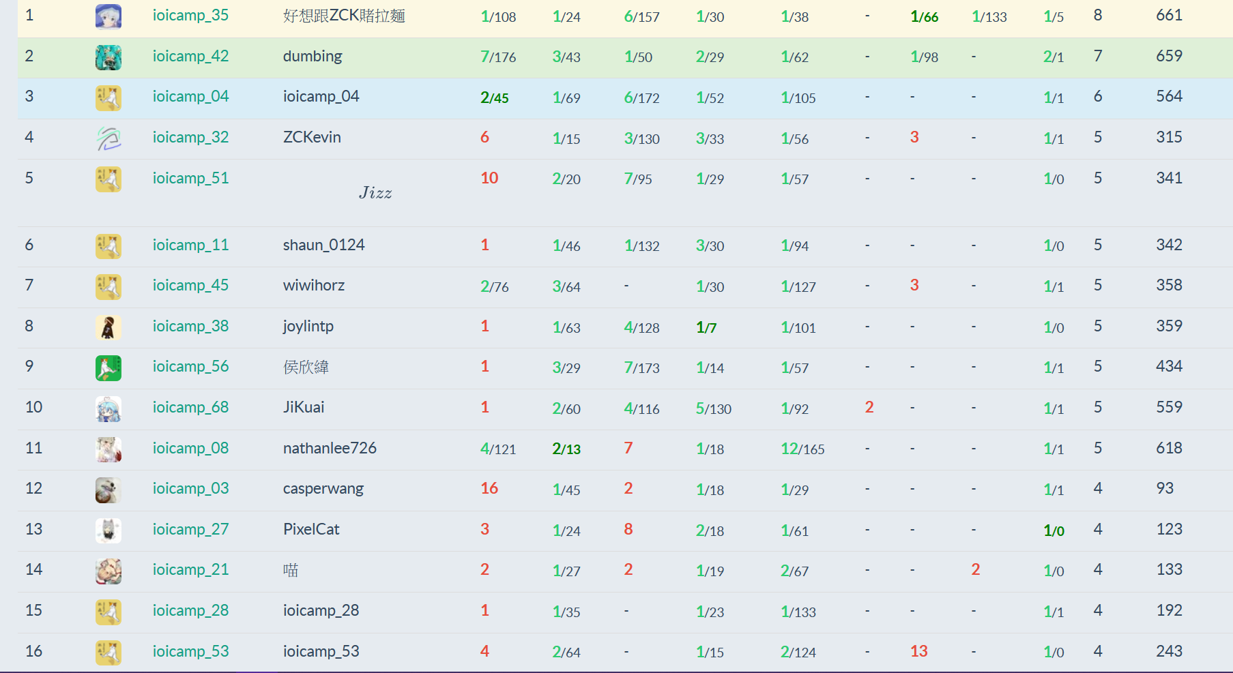Click the 1/98 result for dumbing
The width and height of the screenshot is (1233, 673).
tap(925, 57)
